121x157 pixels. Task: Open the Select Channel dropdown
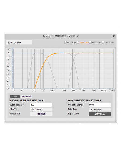click(20, 42)
